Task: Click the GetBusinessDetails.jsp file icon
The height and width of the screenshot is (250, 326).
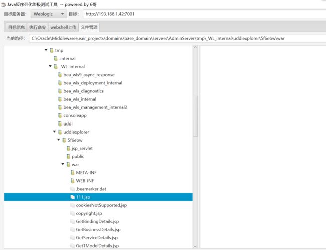Action: tap(72, 229)
